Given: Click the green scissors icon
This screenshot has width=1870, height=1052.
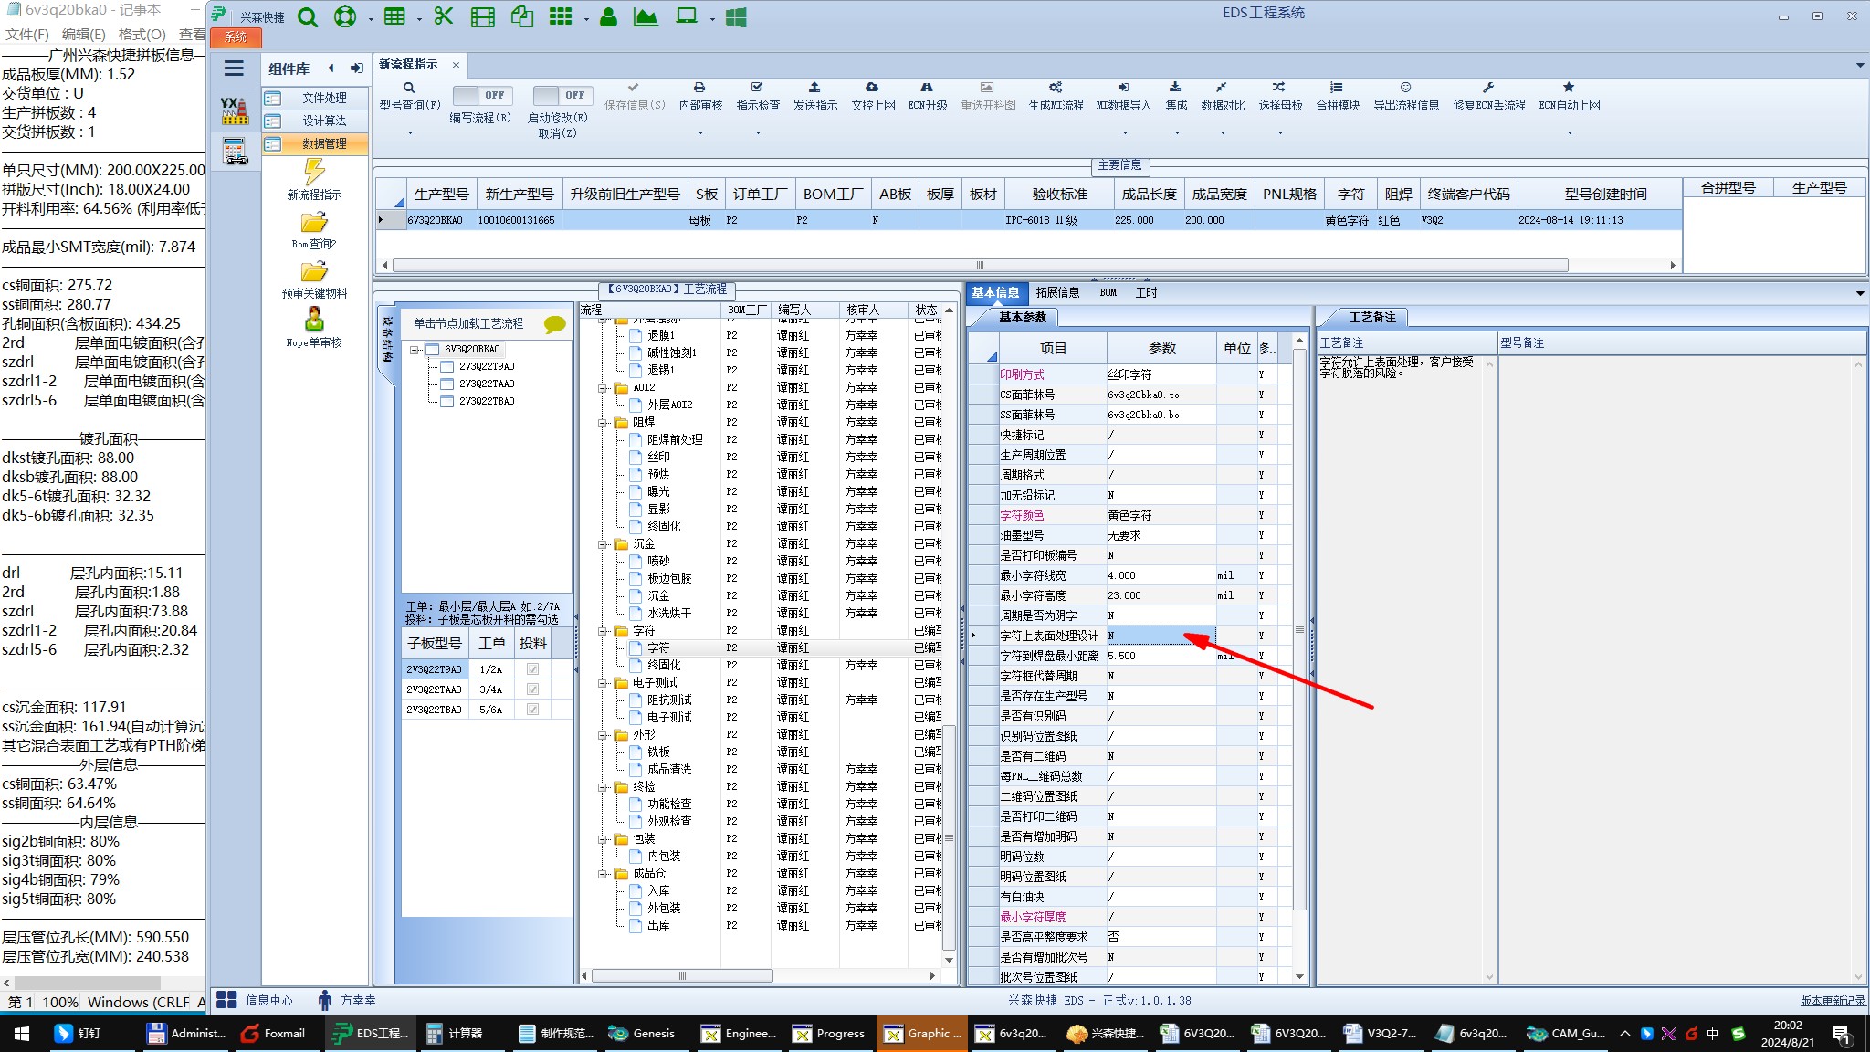Looking at the screenshot, I should (x=444, y=16).
